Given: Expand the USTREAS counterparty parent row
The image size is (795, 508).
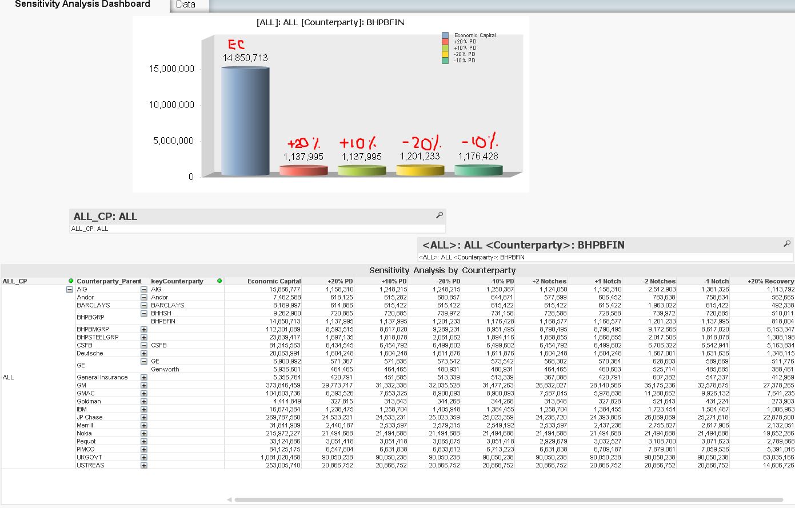Looking at the screenshot, I should [x=143, y=466].
